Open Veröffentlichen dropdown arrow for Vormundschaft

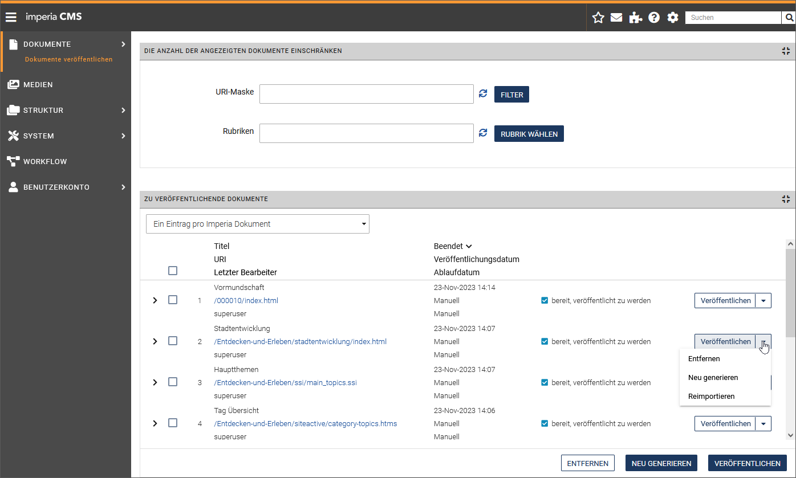pos(763,300)
